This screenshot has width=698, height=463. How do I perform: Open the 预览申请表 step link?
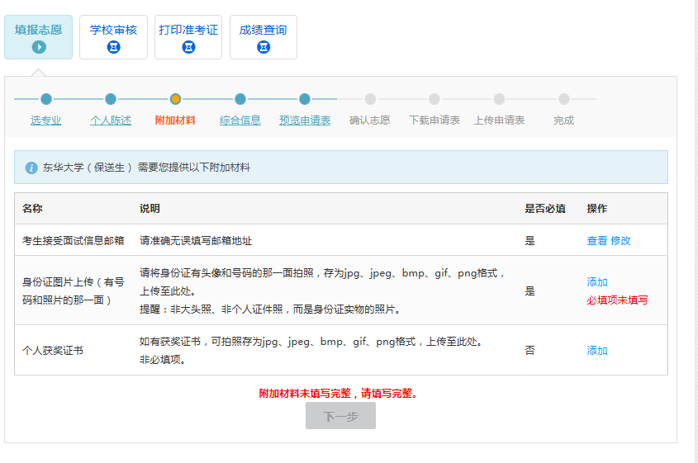[x=305, y=120]
